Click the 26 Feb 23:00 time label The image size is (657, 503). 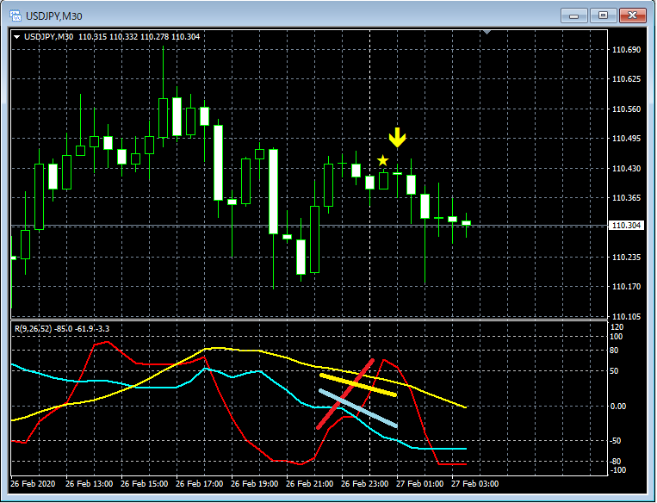point(364,484)
